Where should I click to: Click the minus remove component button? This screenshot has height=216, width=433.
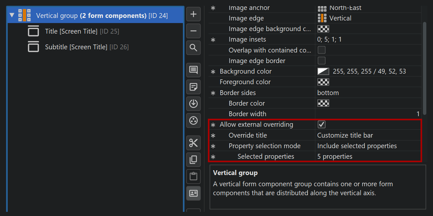coord(193,31)
